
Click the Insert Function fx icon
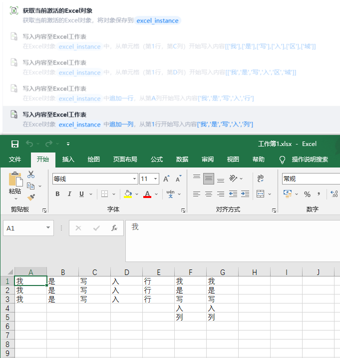(114, 228)
